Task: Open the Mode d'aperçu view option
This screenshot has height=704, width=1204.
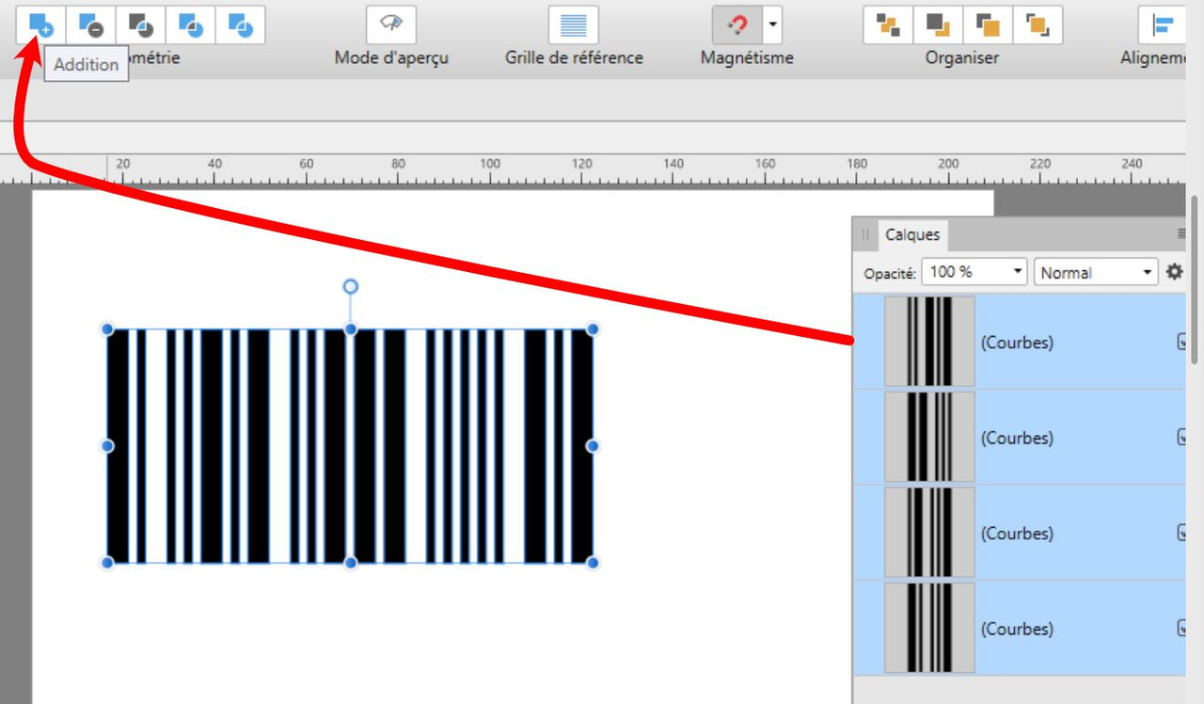Action: [391, 24]
